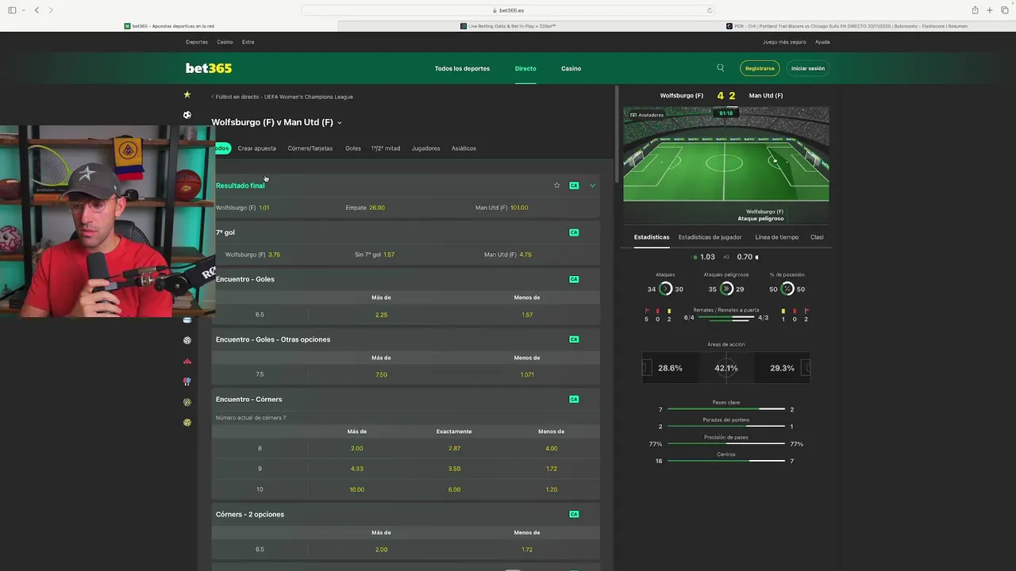This screenshot has height=571, width=1016.
Task: Click the bet365 logo
Action: point(209,68)
